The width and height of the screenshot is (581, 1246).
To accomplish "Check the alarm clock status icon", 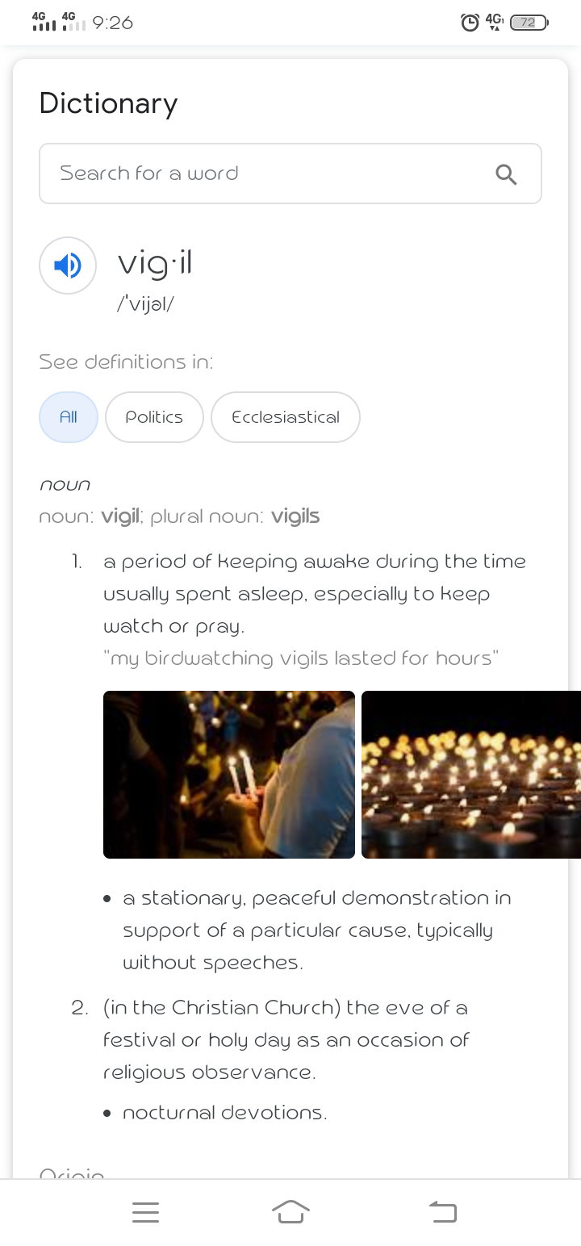I will [x=470, y=23].
